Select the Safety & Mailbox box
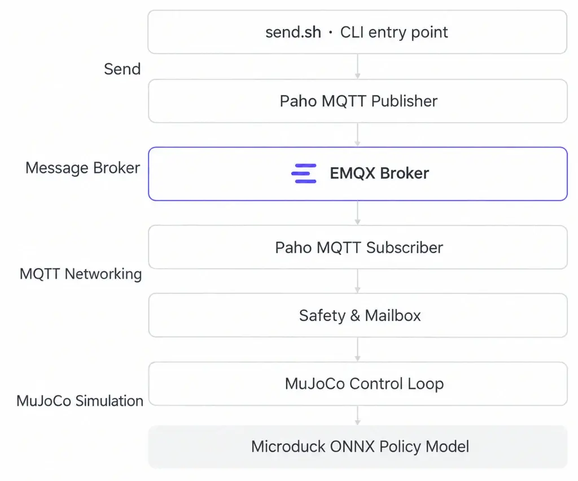 tap(357, 315)
